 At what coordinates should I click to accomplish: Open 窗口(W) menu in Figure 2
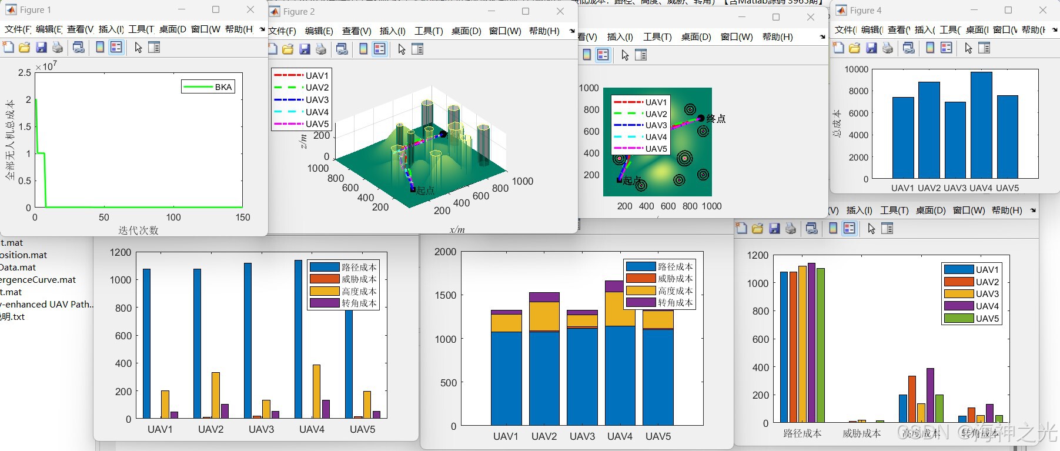coord(505,31)
